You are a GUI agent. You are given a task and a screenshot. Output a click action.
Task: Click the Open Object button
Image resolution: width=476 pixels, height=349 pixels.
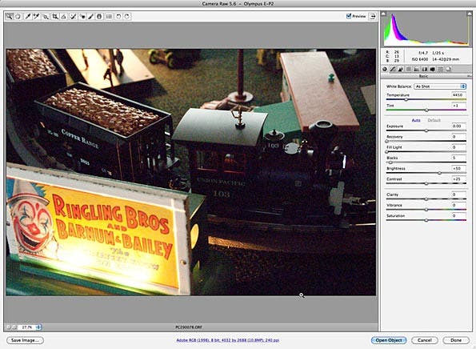coord(389,340)
